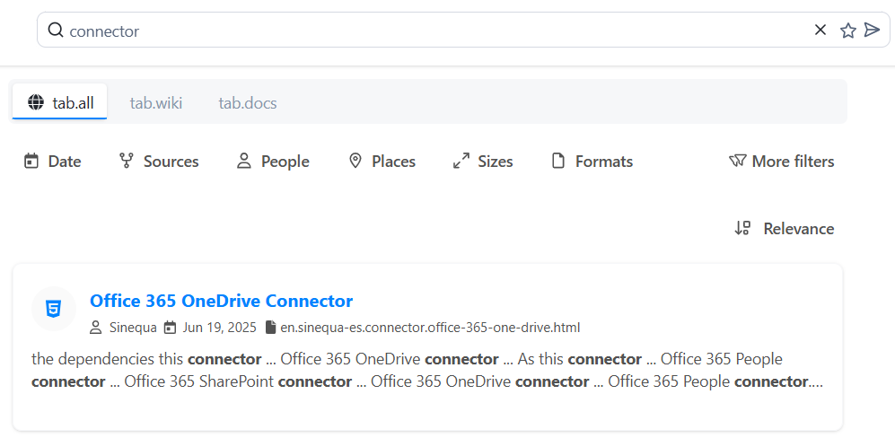The height and width of the screenshot is (438, 895).
Task: Switch to the tab.wiki tab
Action: [156, 103]
